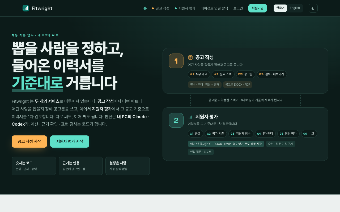
Task: Open 로그인 link
Action: pos(238,8)
